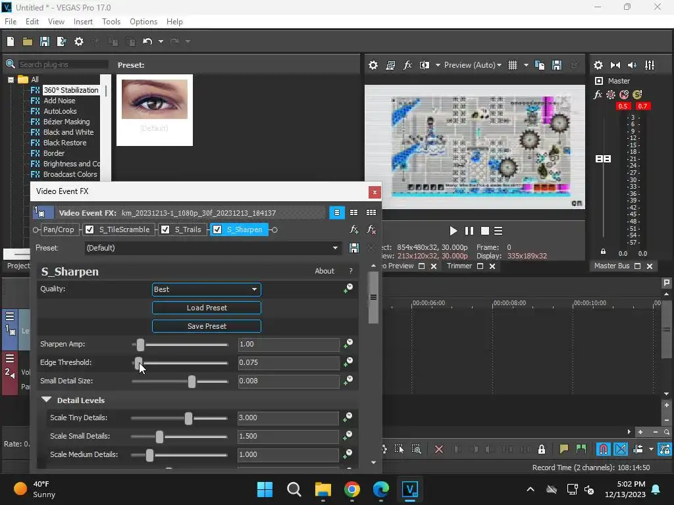Viewport: 674px width, 505px height.
Task: Click the Undo arrow in the toolbar
Action: pyautogui.click(x=147, y=41)
